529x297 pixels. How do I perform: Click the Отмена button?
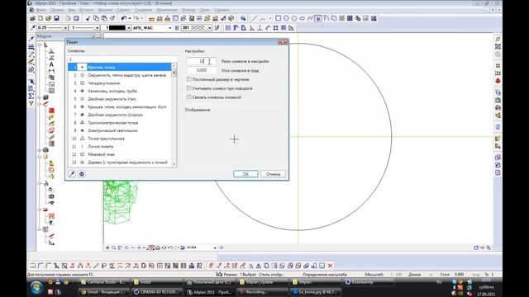273,174
